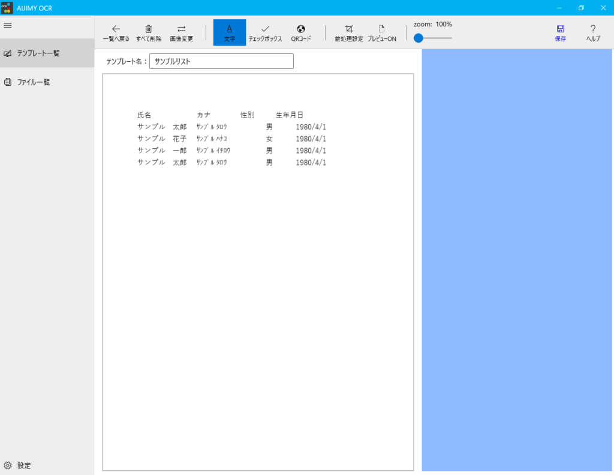Click 性別 header in document
The height and width of the screenshot is (475, 614).
click(247, 115)
